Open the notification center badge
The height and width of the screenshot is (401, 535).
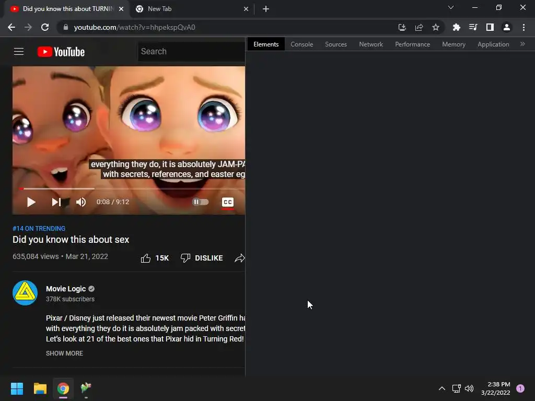coord(520,388)
